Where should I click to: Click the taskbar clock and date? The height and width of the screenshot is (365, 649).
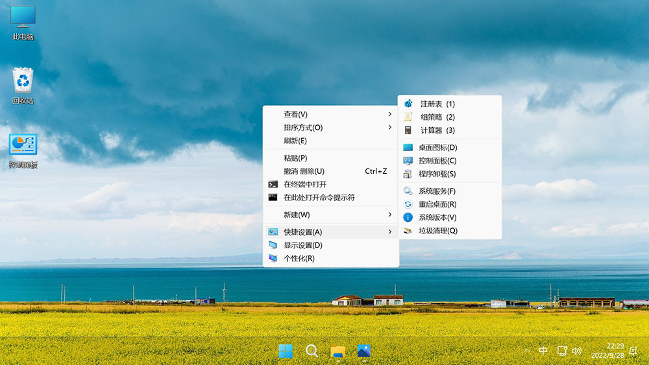(607, 351)
